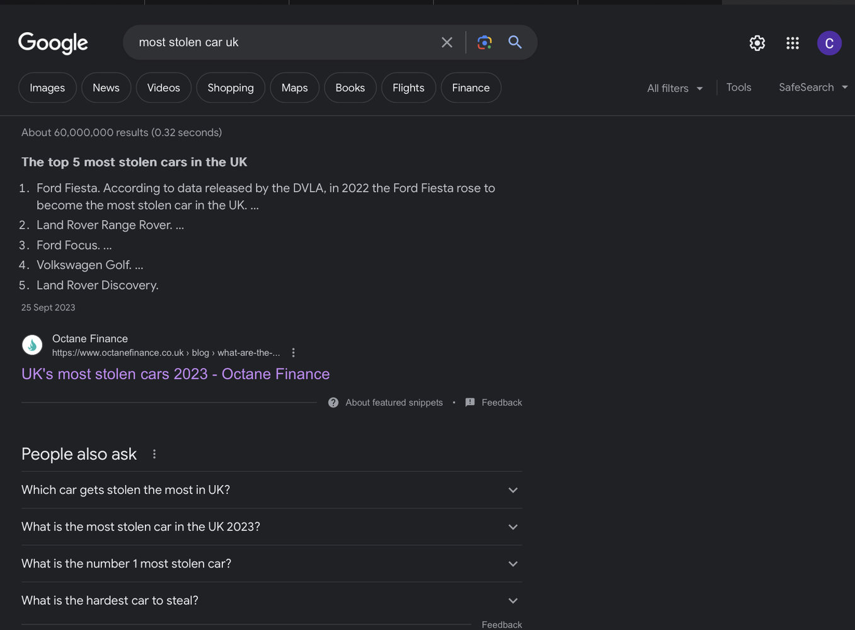Open the All filters dropdown
The height and width of the screenshot is (630, 855).
tap(675, 88)
